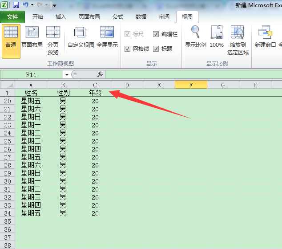Click 星期四 cell in row 33
The height and width of the screenshot is (249, 282).
click(x=31, y=205)
